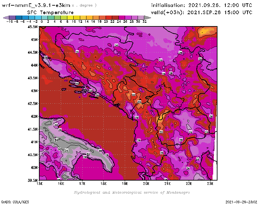Click the '23E' longitude label
264x204 pixels.
coord(210,184)
